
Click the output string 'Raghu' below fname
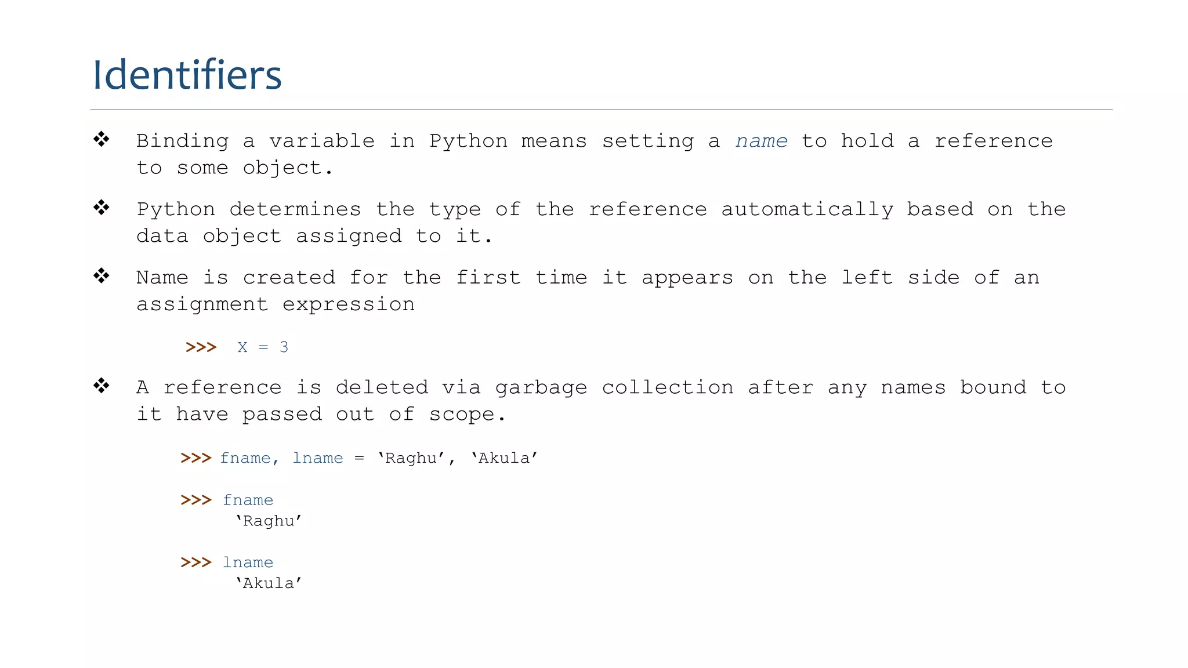[269, 521]
